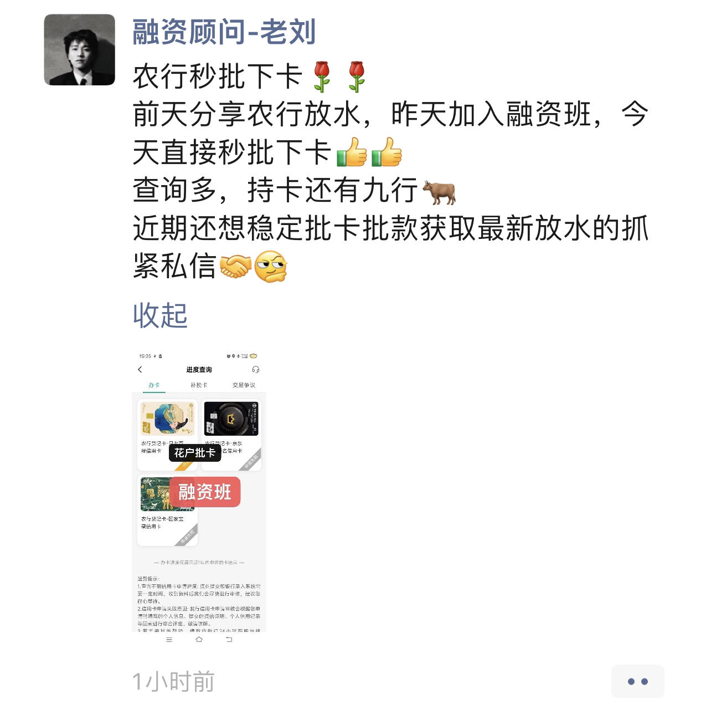The height and width of the screenshot is (709, 711).
Task: Click the thinking face emoji
Action: click(270, 267)
